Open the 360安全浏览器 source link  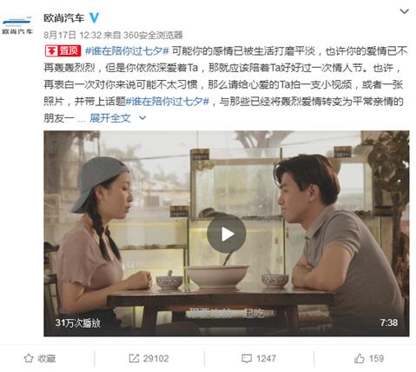point(153,35)
